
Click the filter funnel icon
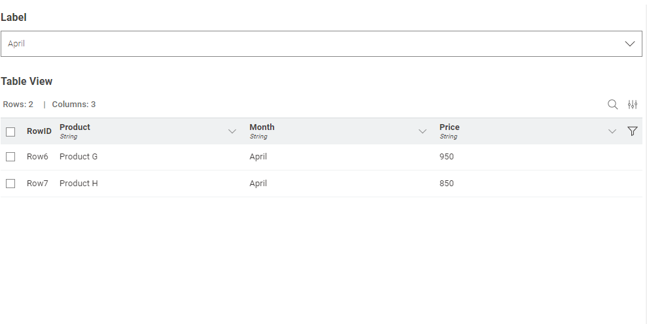(x=632, y=131)
